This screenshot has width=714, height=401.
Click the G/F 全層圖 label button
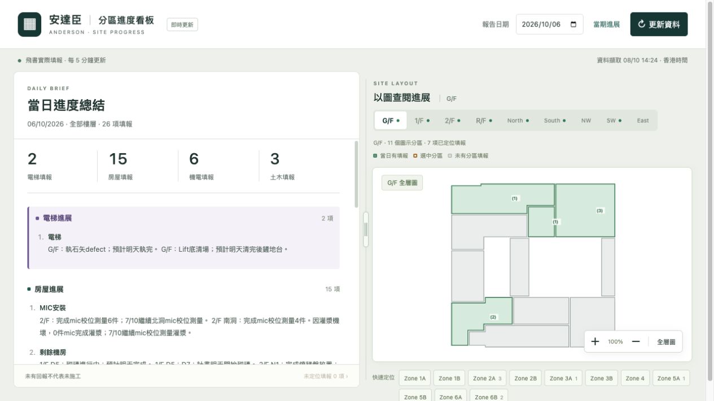click(402, 183)
